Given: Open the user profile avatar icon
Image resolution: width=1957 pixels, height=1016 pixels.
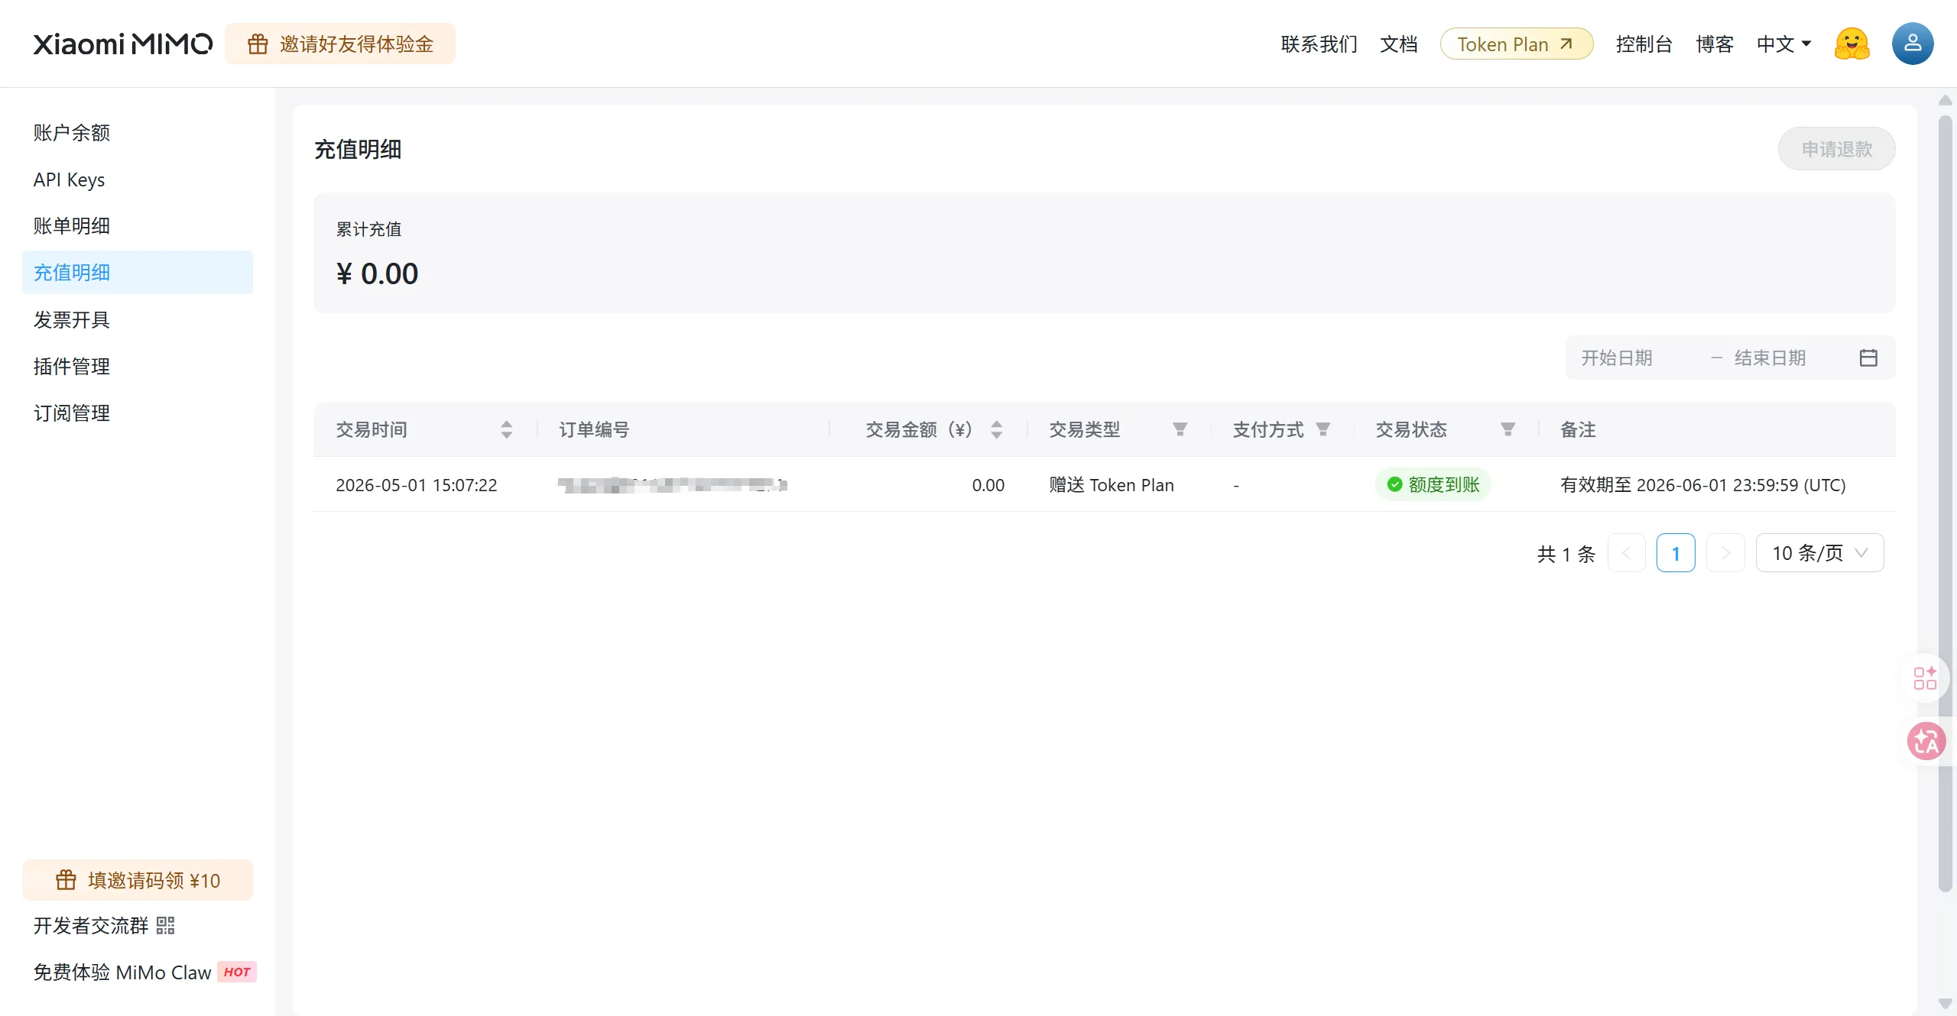Looking at the screenshot, I should [1912, 44].
